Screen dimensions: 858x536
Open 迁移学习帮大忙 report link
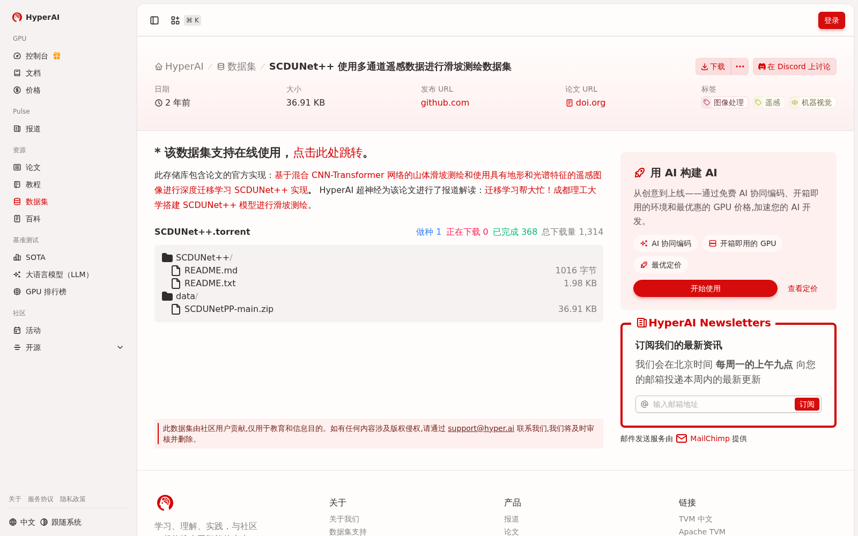pos(375,197)
